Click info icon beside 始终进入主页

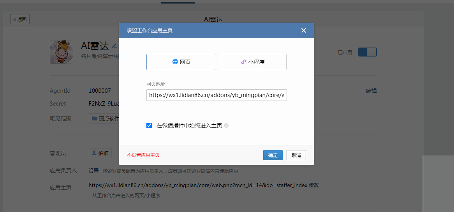pyautogui.click(x=227, y=126)
